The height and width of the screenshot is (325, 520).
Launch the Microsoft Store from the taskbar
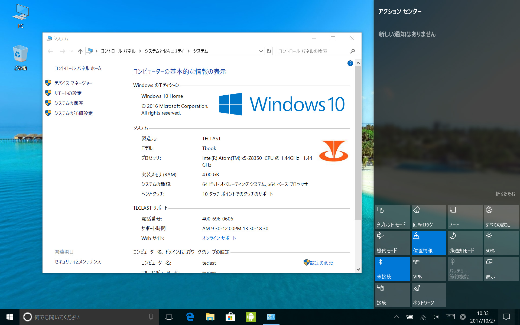pyautogui.click(x=230, y=317)
